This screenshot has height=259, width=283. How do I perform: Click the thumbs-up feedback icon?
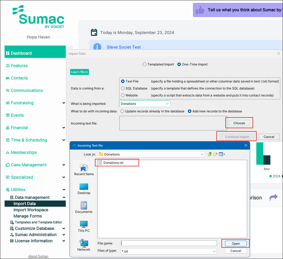click(x=200, y=10)
